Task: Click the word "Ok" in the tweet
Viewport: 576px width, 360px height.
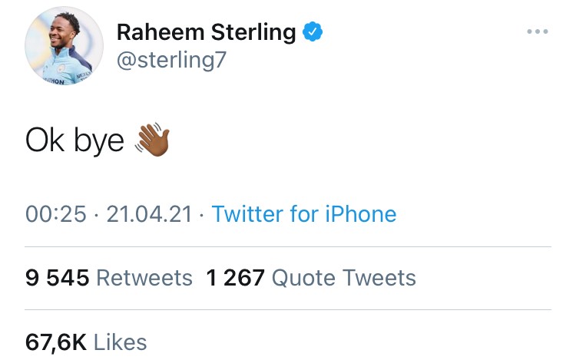Action: [45, 140]
